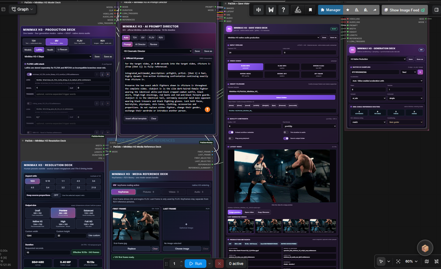Click the share arrow icon in top toolbar
The width and height of the screenshot is (441, 269).
[x=375, y=10]
